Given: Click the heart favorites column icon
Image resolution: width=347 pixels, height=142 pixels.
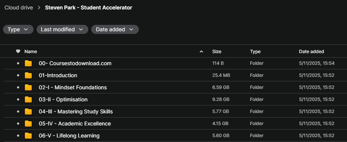Looking at the screenshot, I should [x=18, y=52].
